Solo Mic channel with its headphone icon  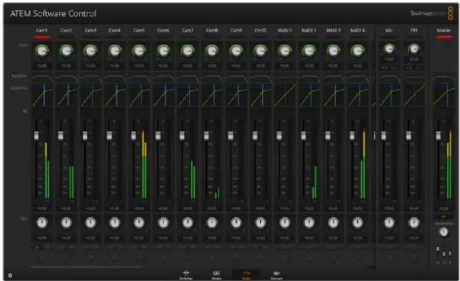point(389,257)
